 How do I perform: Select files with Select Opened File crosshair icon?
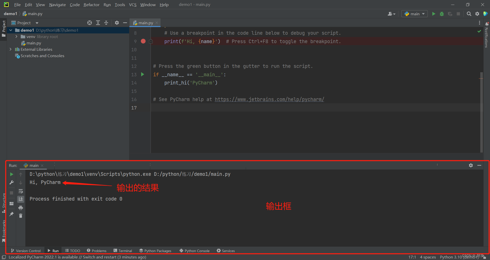pos(89,23)
